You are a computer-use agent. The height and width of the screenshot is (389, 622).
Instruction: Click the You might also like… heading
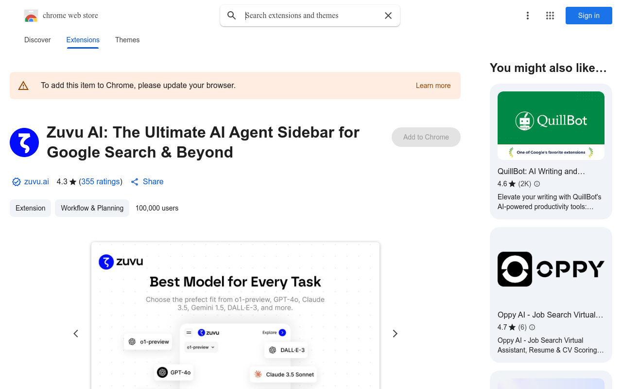click(548, 68)
